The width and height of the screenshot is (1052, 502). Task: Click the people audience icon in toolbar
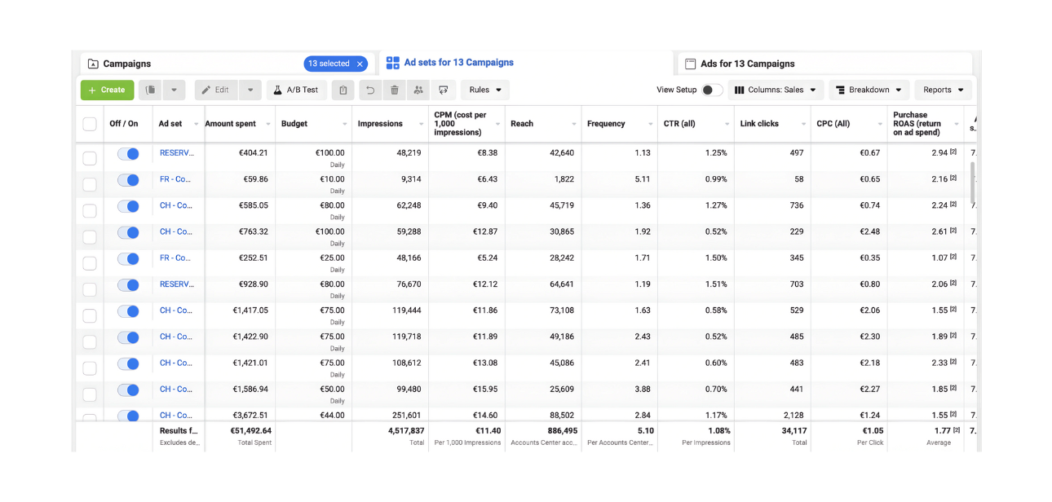pyautogui.click(x=418, y=90)
